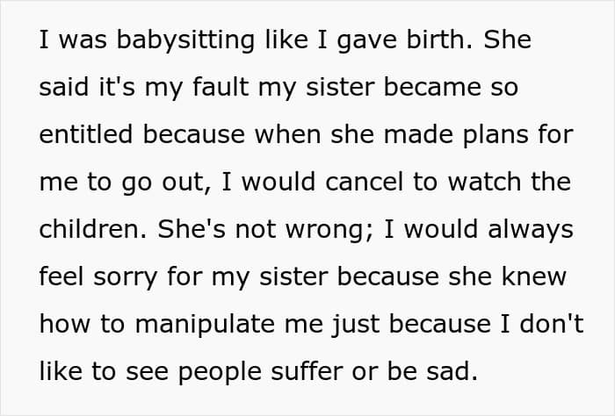Select the word 'fault' in the paragraph

click(x=221, y=86)
